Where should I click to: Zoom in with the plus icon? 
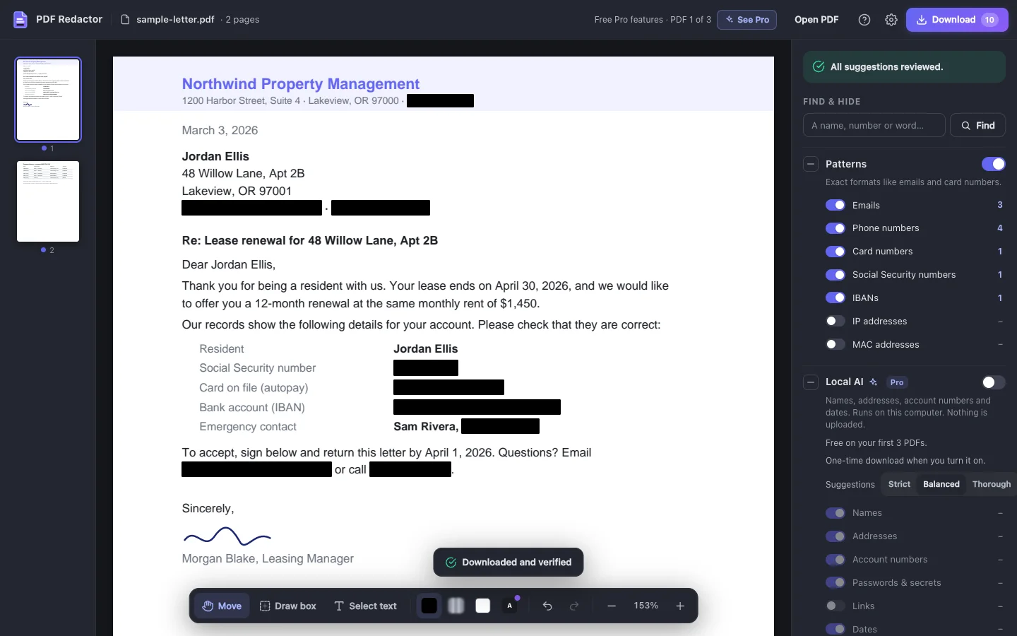[x=680, y=606]
